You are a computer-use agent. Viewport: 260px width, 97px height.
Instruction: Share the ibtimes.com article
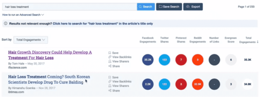coord(114,91)
